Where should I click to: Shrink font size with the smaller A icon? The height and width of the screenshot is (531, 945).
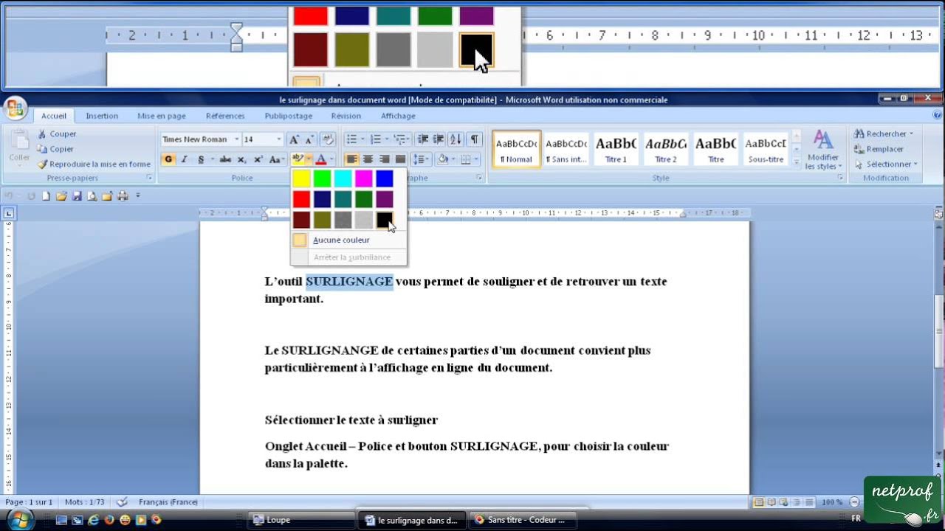click(x=309, y=139)
